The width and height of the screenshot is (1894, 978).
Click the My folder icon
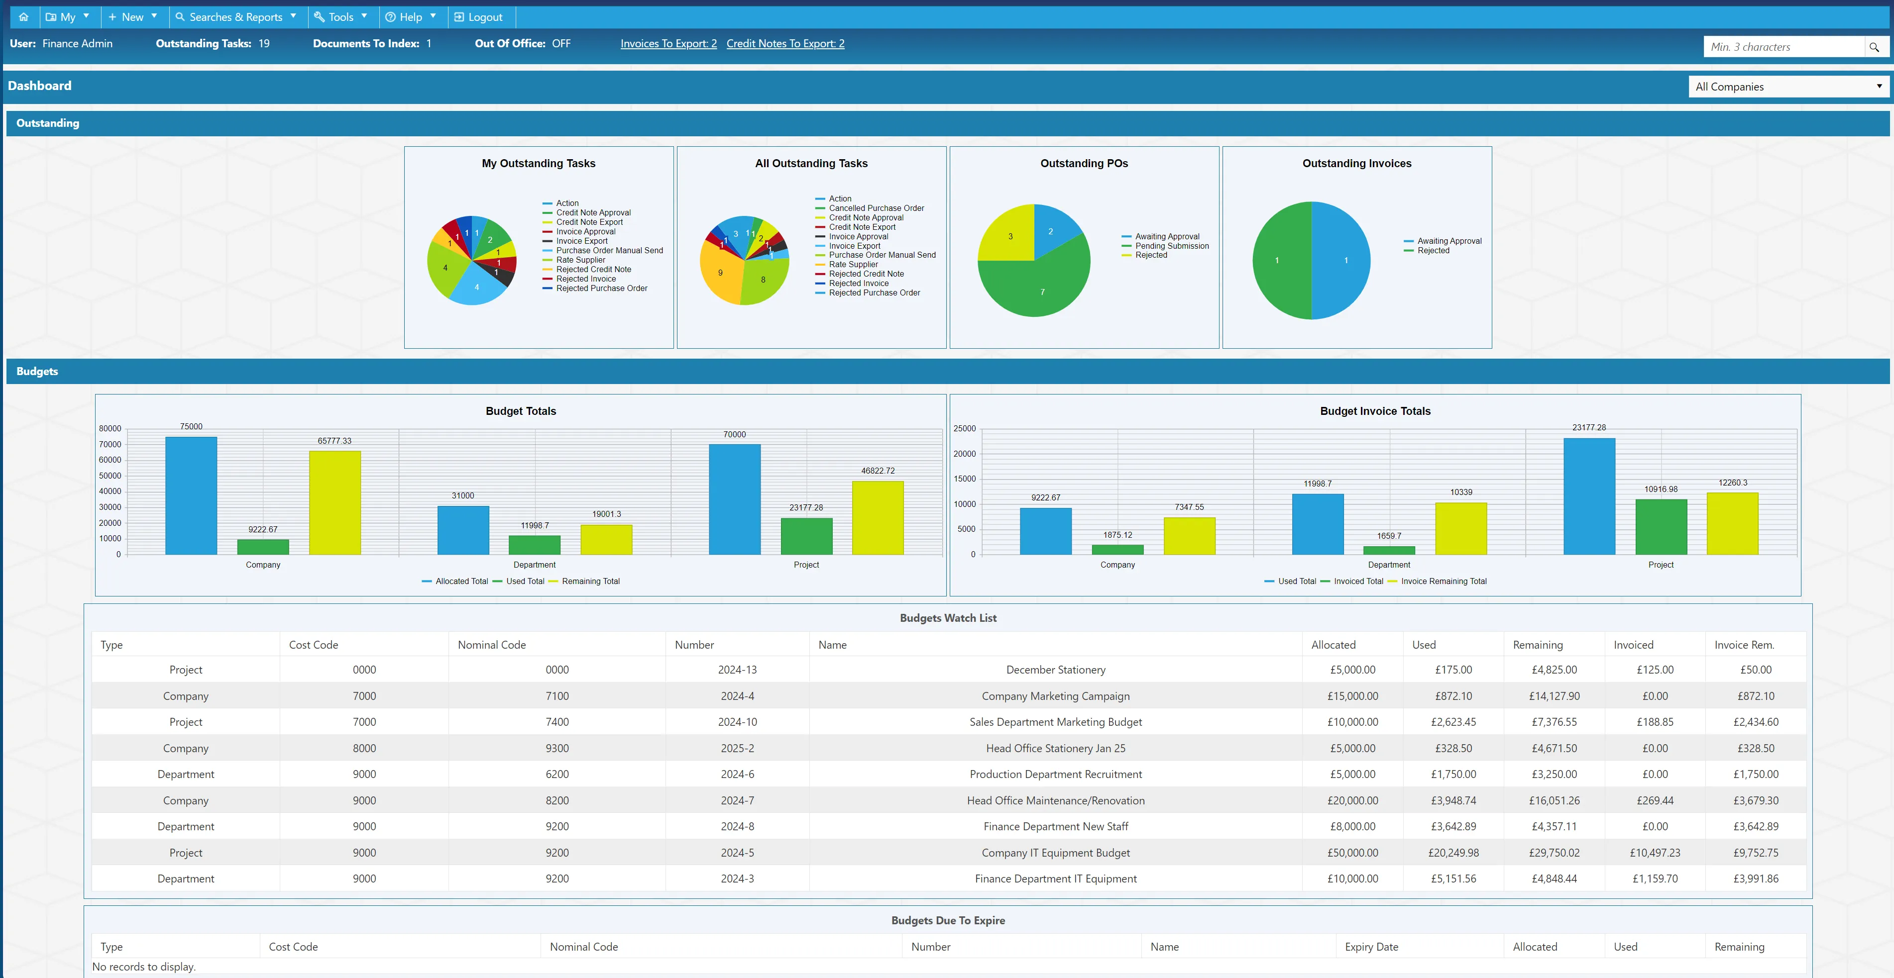click(x=51, y=17)
